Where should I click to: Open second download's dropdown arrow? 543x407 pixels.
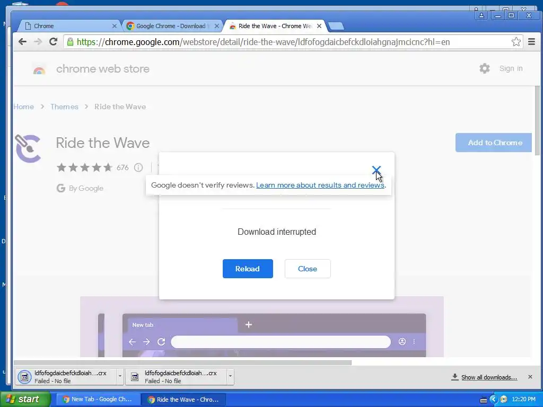tap(230, 376)
